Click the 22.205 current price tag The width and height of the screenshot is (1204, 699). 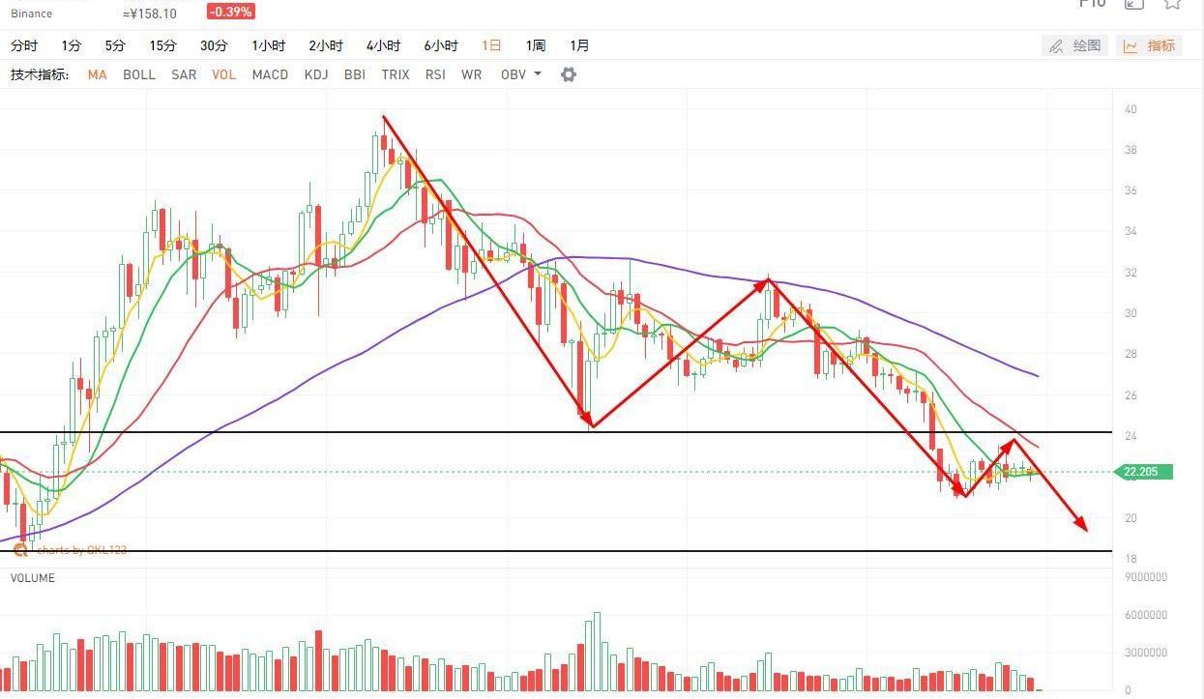pyautogui.click(x=1143, y=472)
